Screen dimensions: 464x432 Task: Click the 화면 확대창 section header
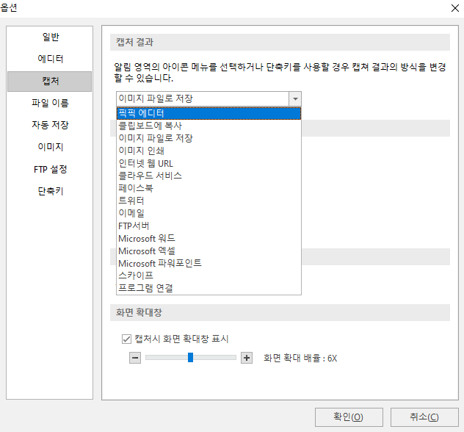tap(280, 313)
